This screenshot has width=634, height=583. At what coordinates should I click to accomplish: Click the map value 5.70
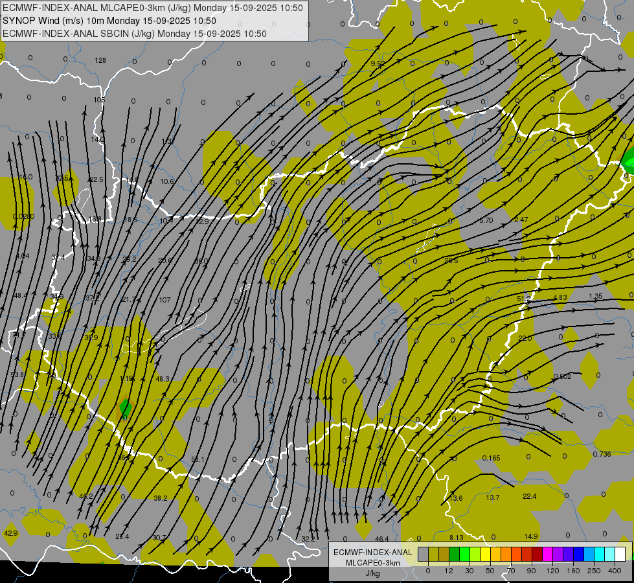tap(486, 220)
